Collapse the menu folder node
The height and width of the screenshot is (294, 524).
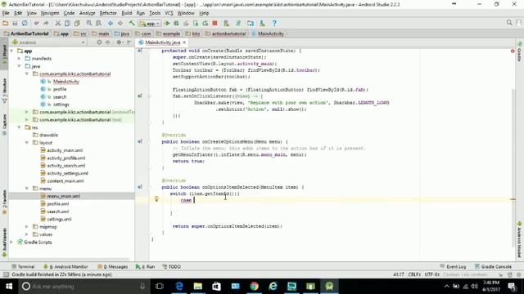tap(27, 189)
